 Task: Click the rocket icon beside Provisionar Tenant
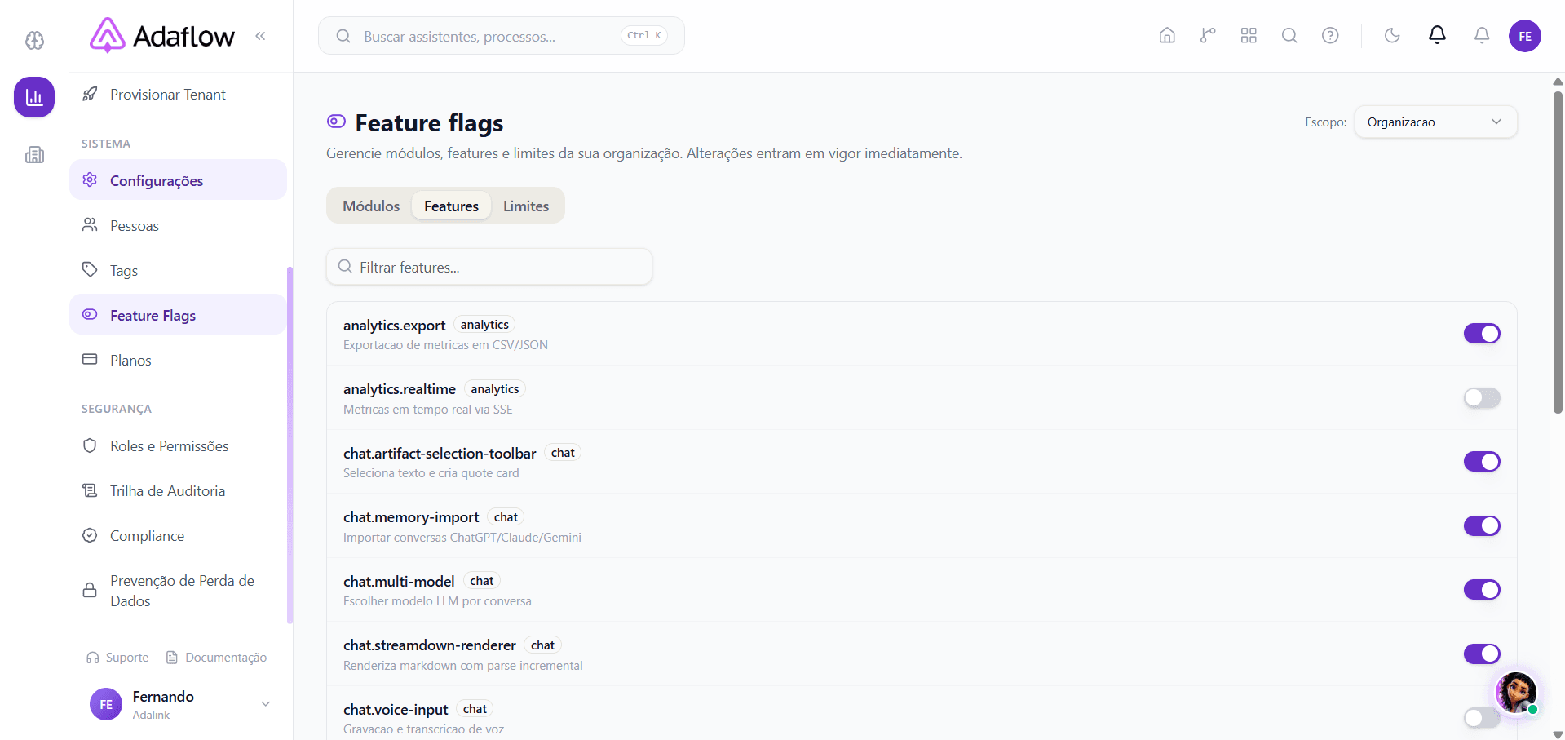point(90,94)
